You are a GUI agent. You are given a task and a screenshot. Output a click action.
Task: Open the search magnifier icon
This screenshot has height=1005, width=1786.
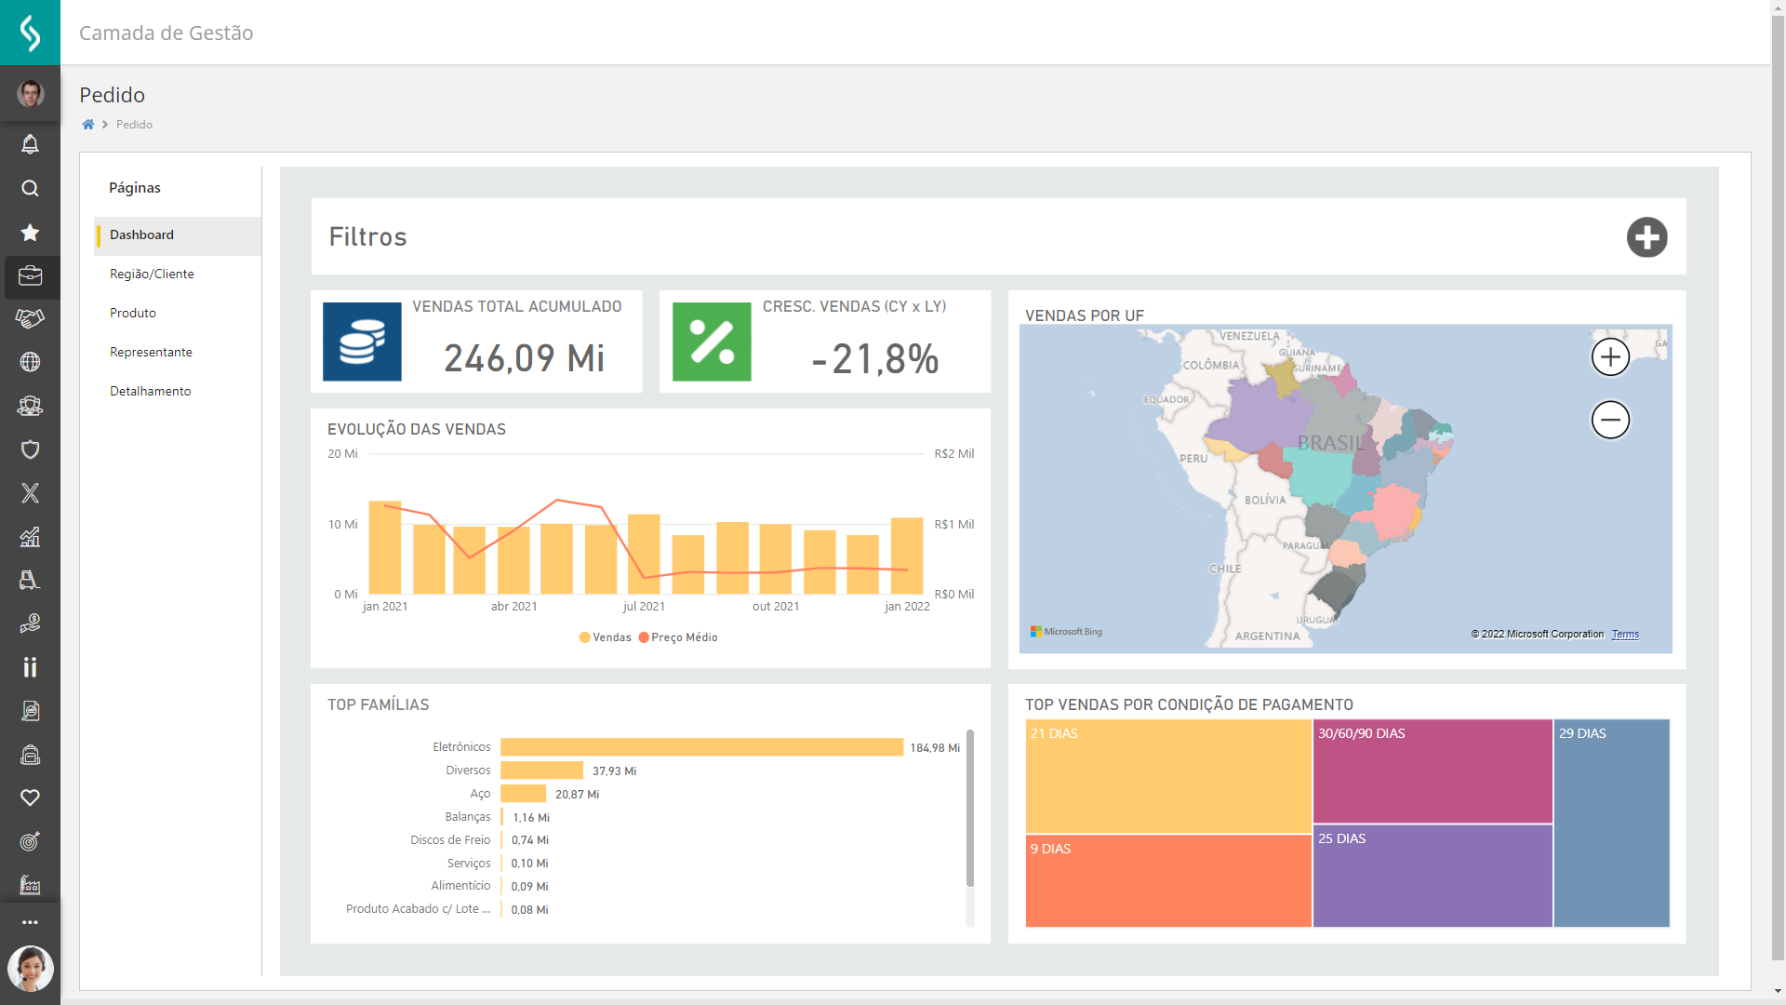30,189
